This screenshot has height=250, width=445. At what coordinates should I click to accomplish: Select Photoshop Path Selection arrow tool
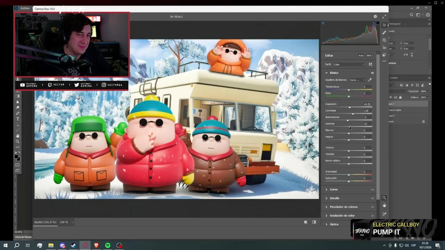click(x=18, y=125)
